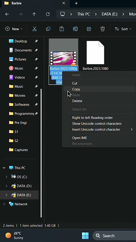136x242 pixels.
Task: Select This PC in the sidebar tree
Action: click(x=17, y=168)
